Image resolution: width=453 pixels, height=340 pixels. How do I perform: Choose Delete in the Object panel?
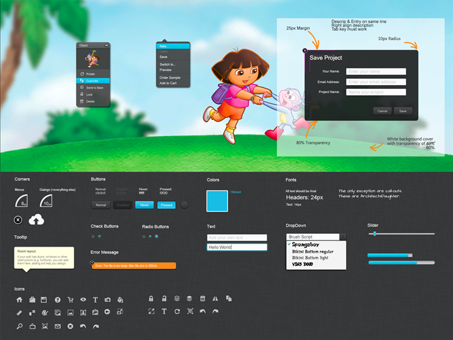pyautogui.click(x=93, y=101)
